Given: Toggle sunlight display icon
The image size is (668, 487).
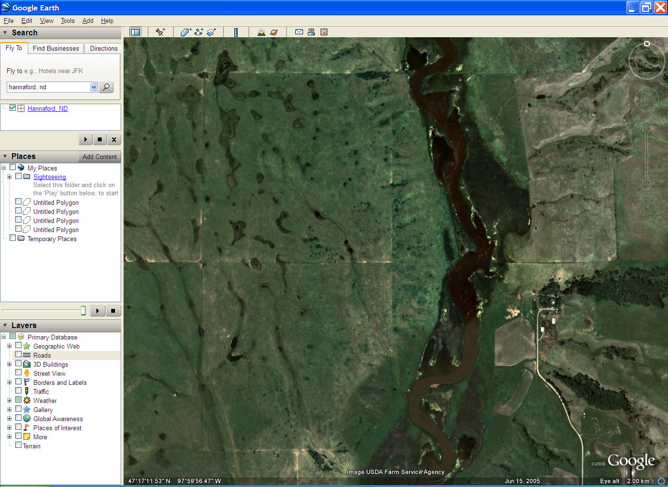Looking at the screenshot, I should (261, 32).
